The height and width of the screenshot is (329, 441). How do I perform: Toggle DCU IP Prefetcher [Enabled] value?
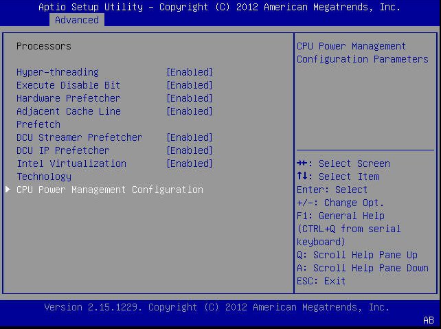click(190, 150)
